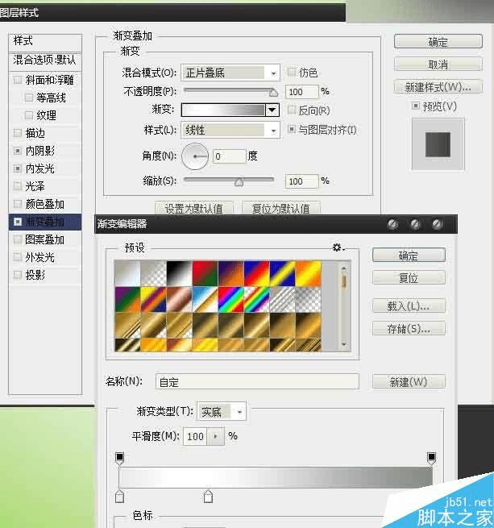Enable the 斜面和浮雕 (Bevel and Emboss) style

point(18,80)
